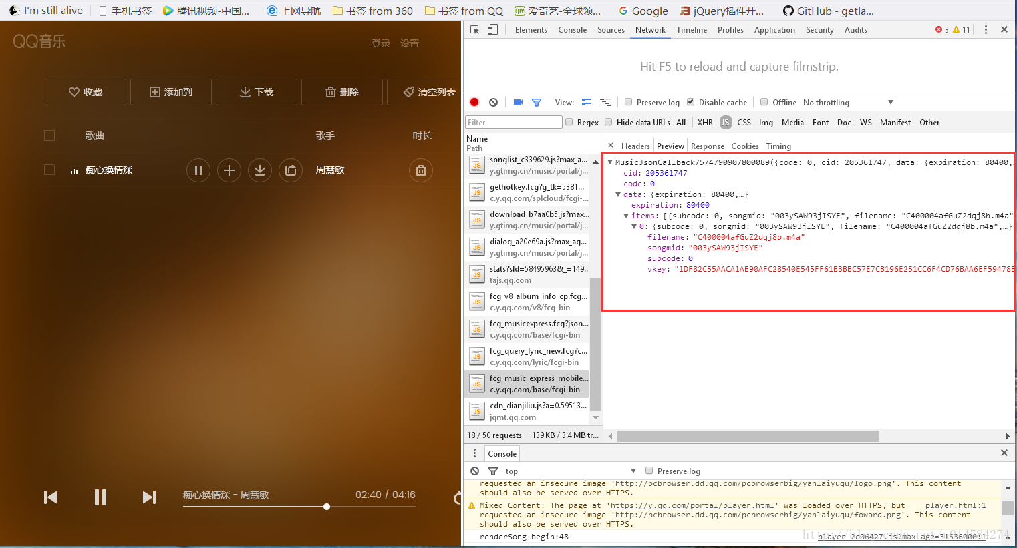The image size is (1017, 548).
Task: Collapse the MusicJsonCallback root JSON node
Action: click(x=610, y=162)
